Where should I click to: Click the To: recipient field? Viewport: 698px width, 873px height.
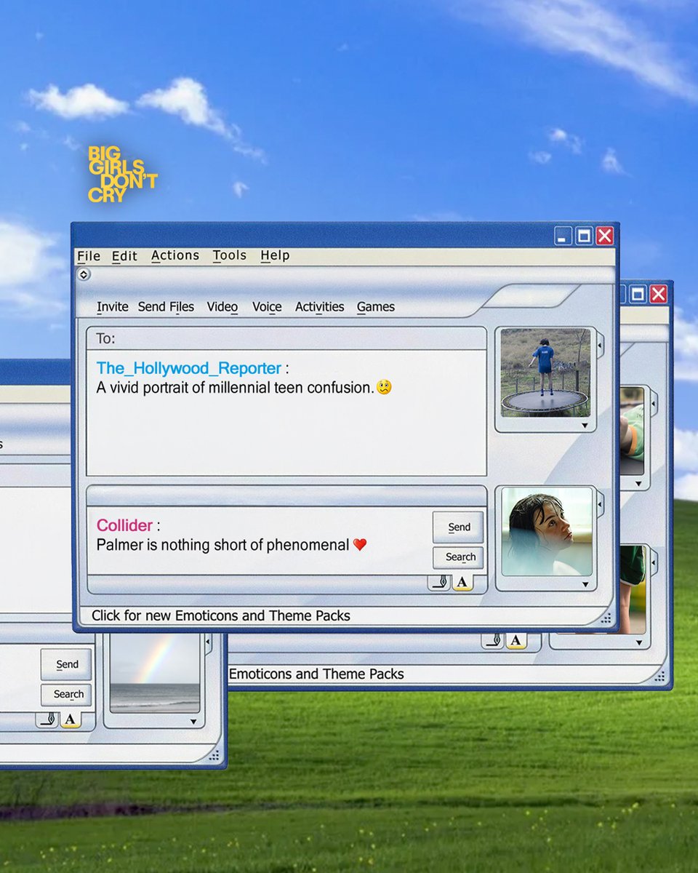tap(286, 338)
